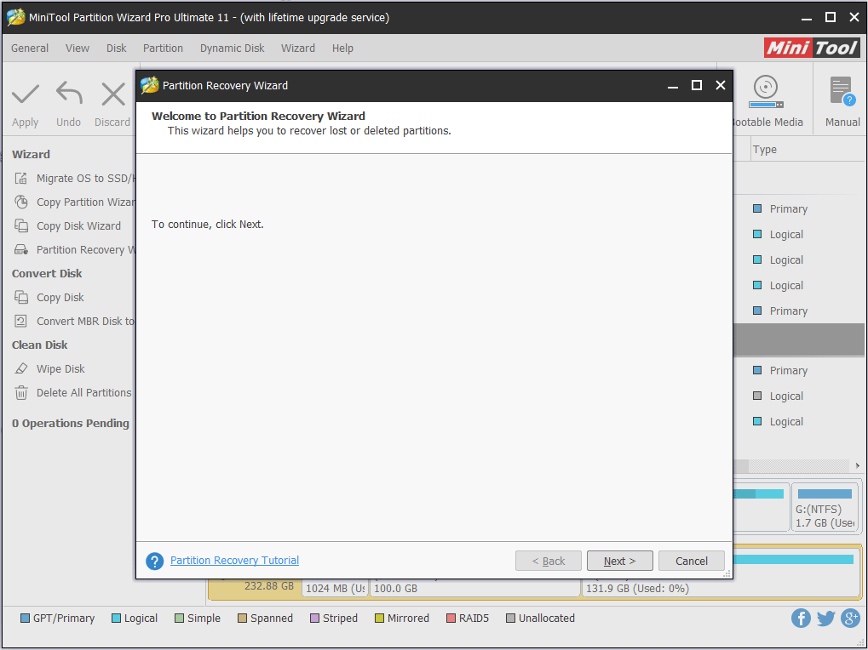Click the Striped legend swatch

(314, 618)
